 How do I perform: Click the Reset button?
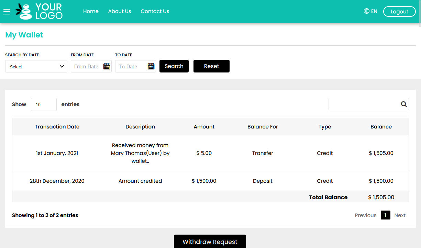(x=211, y=66)
